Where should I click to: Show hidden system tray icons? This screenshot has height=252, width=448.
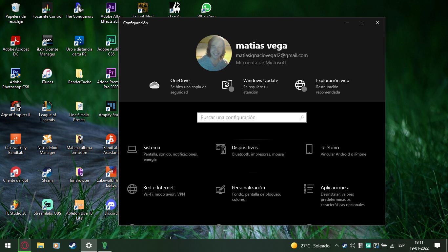pos(336,245)
